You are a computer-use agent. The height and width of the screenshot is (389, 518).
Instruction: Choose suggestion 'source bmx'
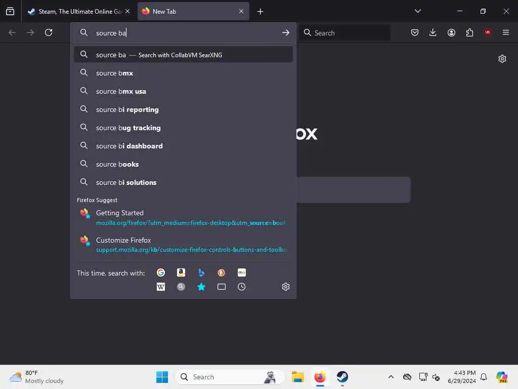tap(183, 73)
